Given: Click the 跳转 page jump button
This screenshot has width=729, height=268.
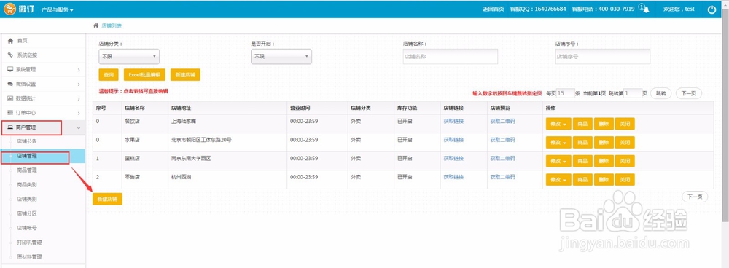Looking at the screenshot, I should 660,93.
